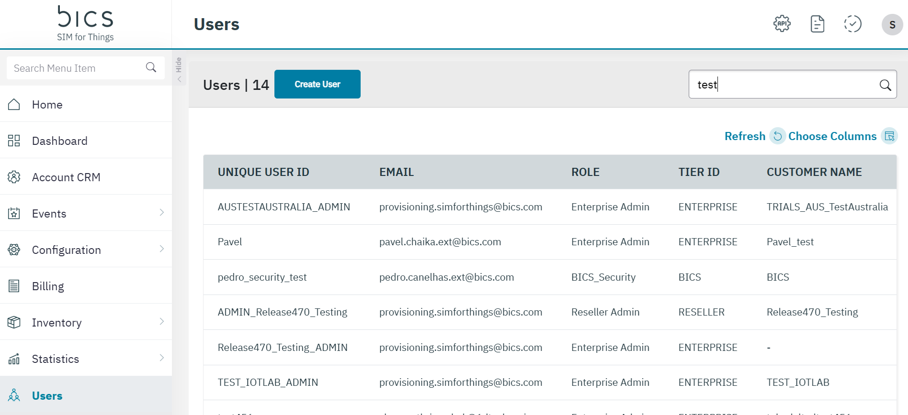Open the API settings gear icon
Image resolution: width=908 pixels, height=415 pixels.
[x=782, y=23]
